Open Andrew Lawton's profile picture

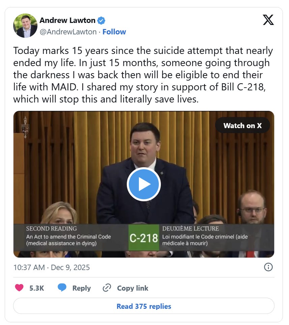click(x=25, y=26)
